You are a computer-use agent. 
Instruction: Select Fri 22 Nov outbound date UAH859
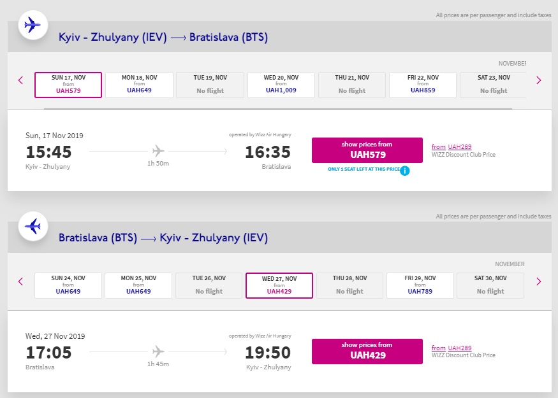coord(423,85)
